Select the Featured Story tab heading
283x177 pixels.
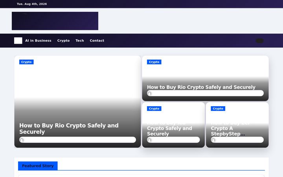pyautogui.click(x=38, y=166)
